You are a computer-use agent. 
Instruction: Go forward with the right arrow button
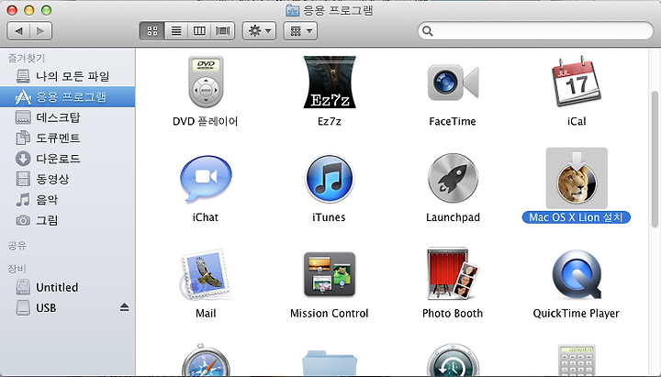(40, 31)
